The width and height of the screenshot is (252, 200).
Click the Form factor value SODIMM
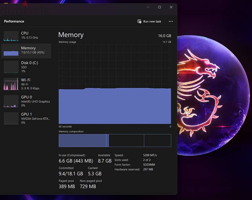pyautogui.click(x=149, y=165)
